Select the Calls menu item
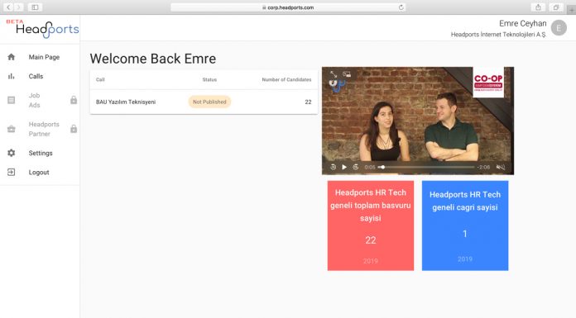Viewport: 576px width, 318px height. click(x=36, y=76)
